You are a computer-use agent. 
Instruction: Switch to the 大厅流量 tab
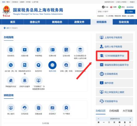pyautogui.click(x=127, y=111)
